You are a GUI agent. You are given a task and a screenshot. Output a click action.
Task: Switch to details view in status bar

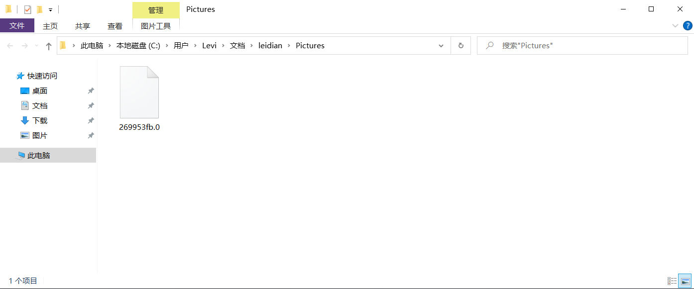click(x=672, y=281)
